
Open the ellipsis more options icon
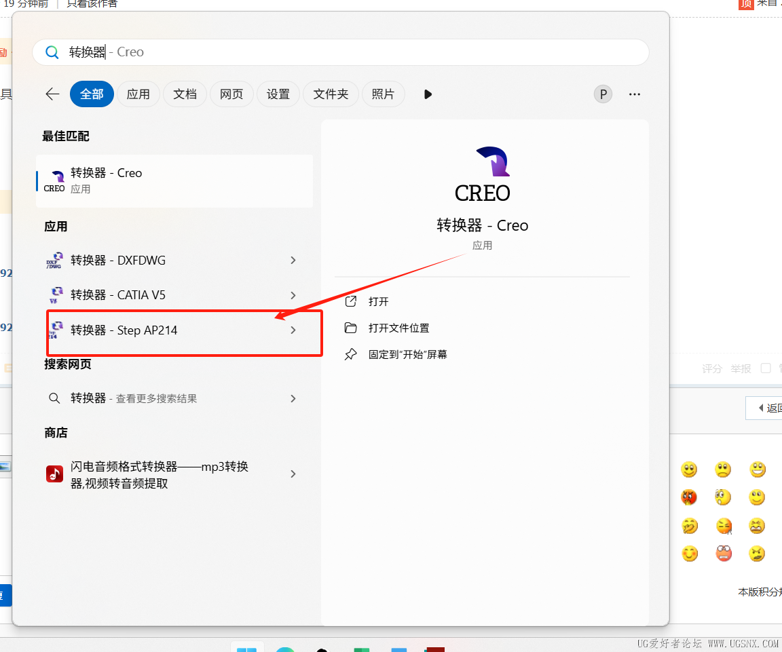pyautogui.click(x=635, y=94)
